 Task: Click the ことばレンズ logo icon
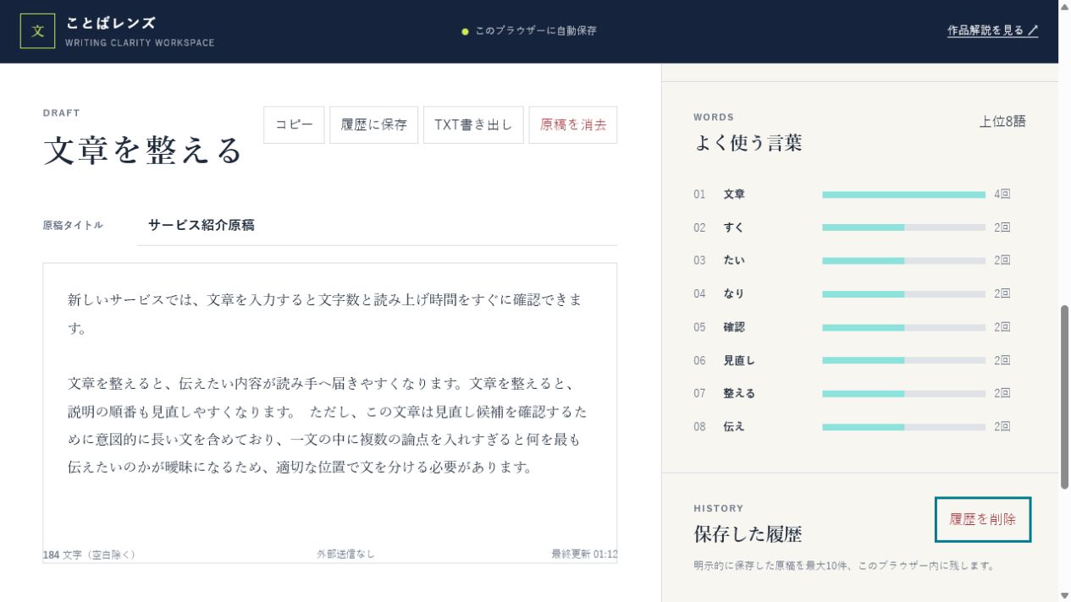37,31
